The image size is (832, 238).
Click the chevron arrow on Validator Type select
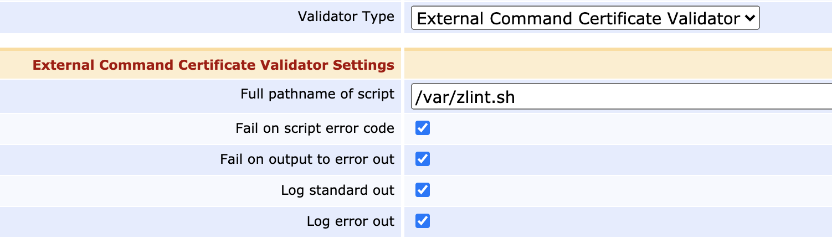[x=749, y=19]
